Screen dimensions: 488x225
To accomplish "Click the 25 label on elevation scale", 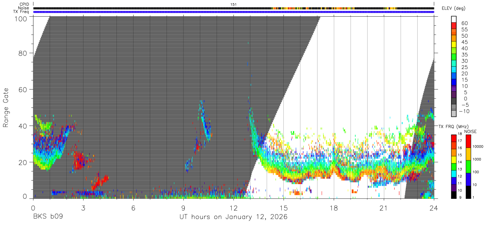I will [464, 67].
